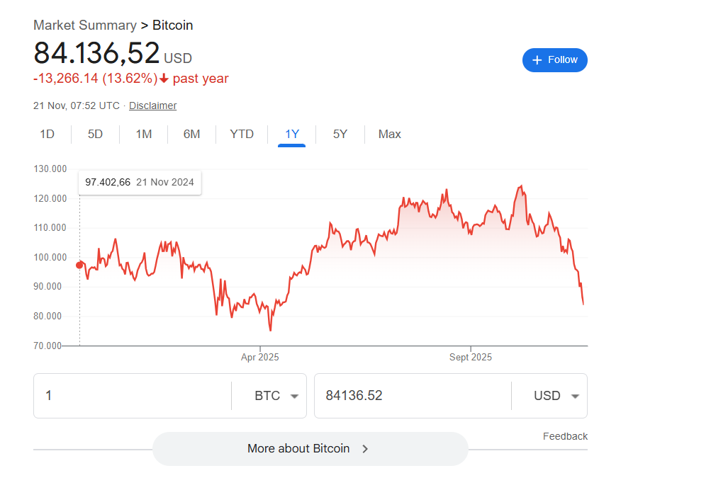
Task: Switch to the Max chart range
Action: tap(389, 135)
